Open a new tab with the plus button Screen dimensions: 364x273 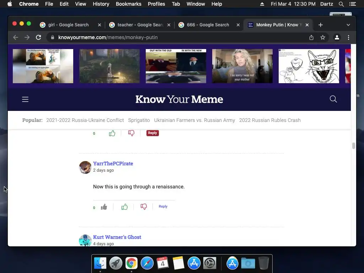321,25
